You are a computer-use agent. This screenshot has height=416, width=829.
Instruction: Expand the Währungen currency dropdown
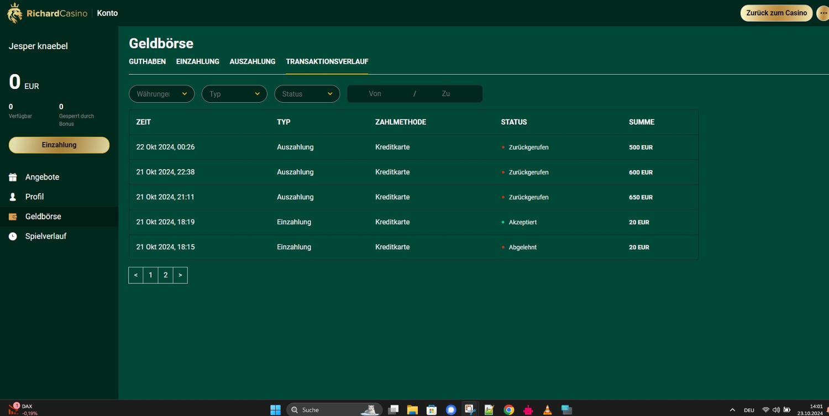click(161, 94)
